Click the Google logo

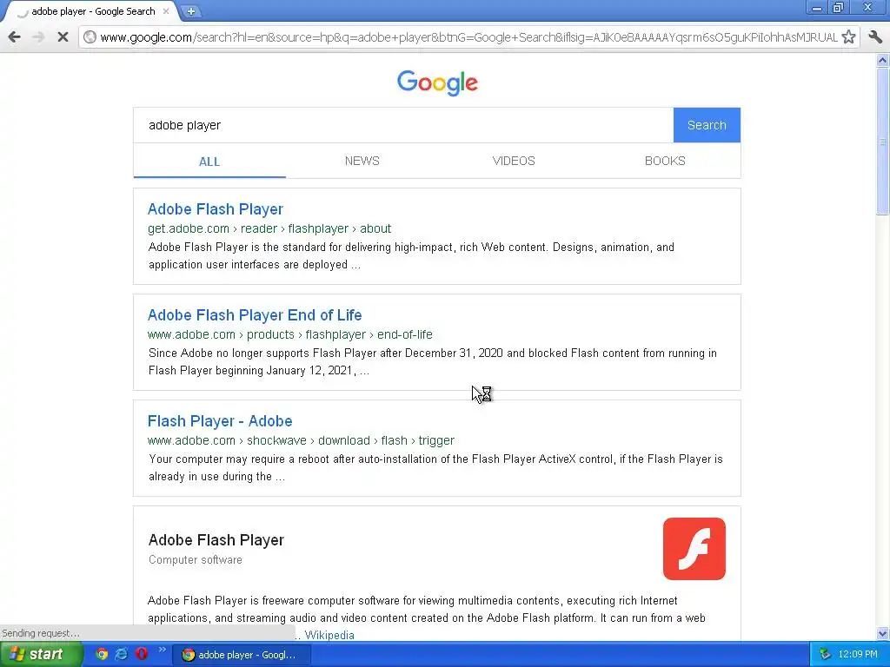(x=437, y=83)
